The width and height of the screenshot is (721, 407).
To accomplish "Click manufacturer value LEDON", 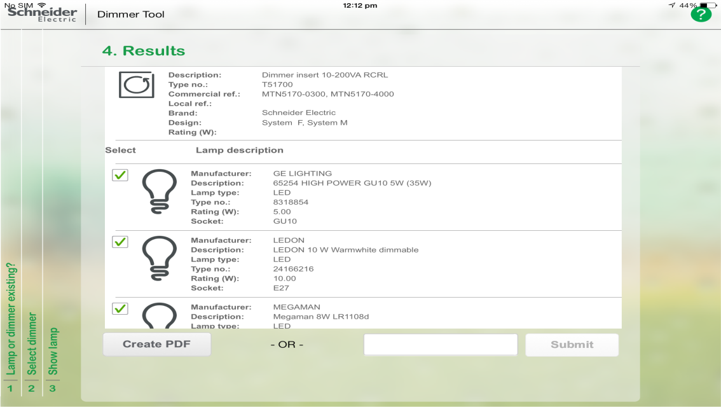I will pyautogui.click(x=289, y=240).
